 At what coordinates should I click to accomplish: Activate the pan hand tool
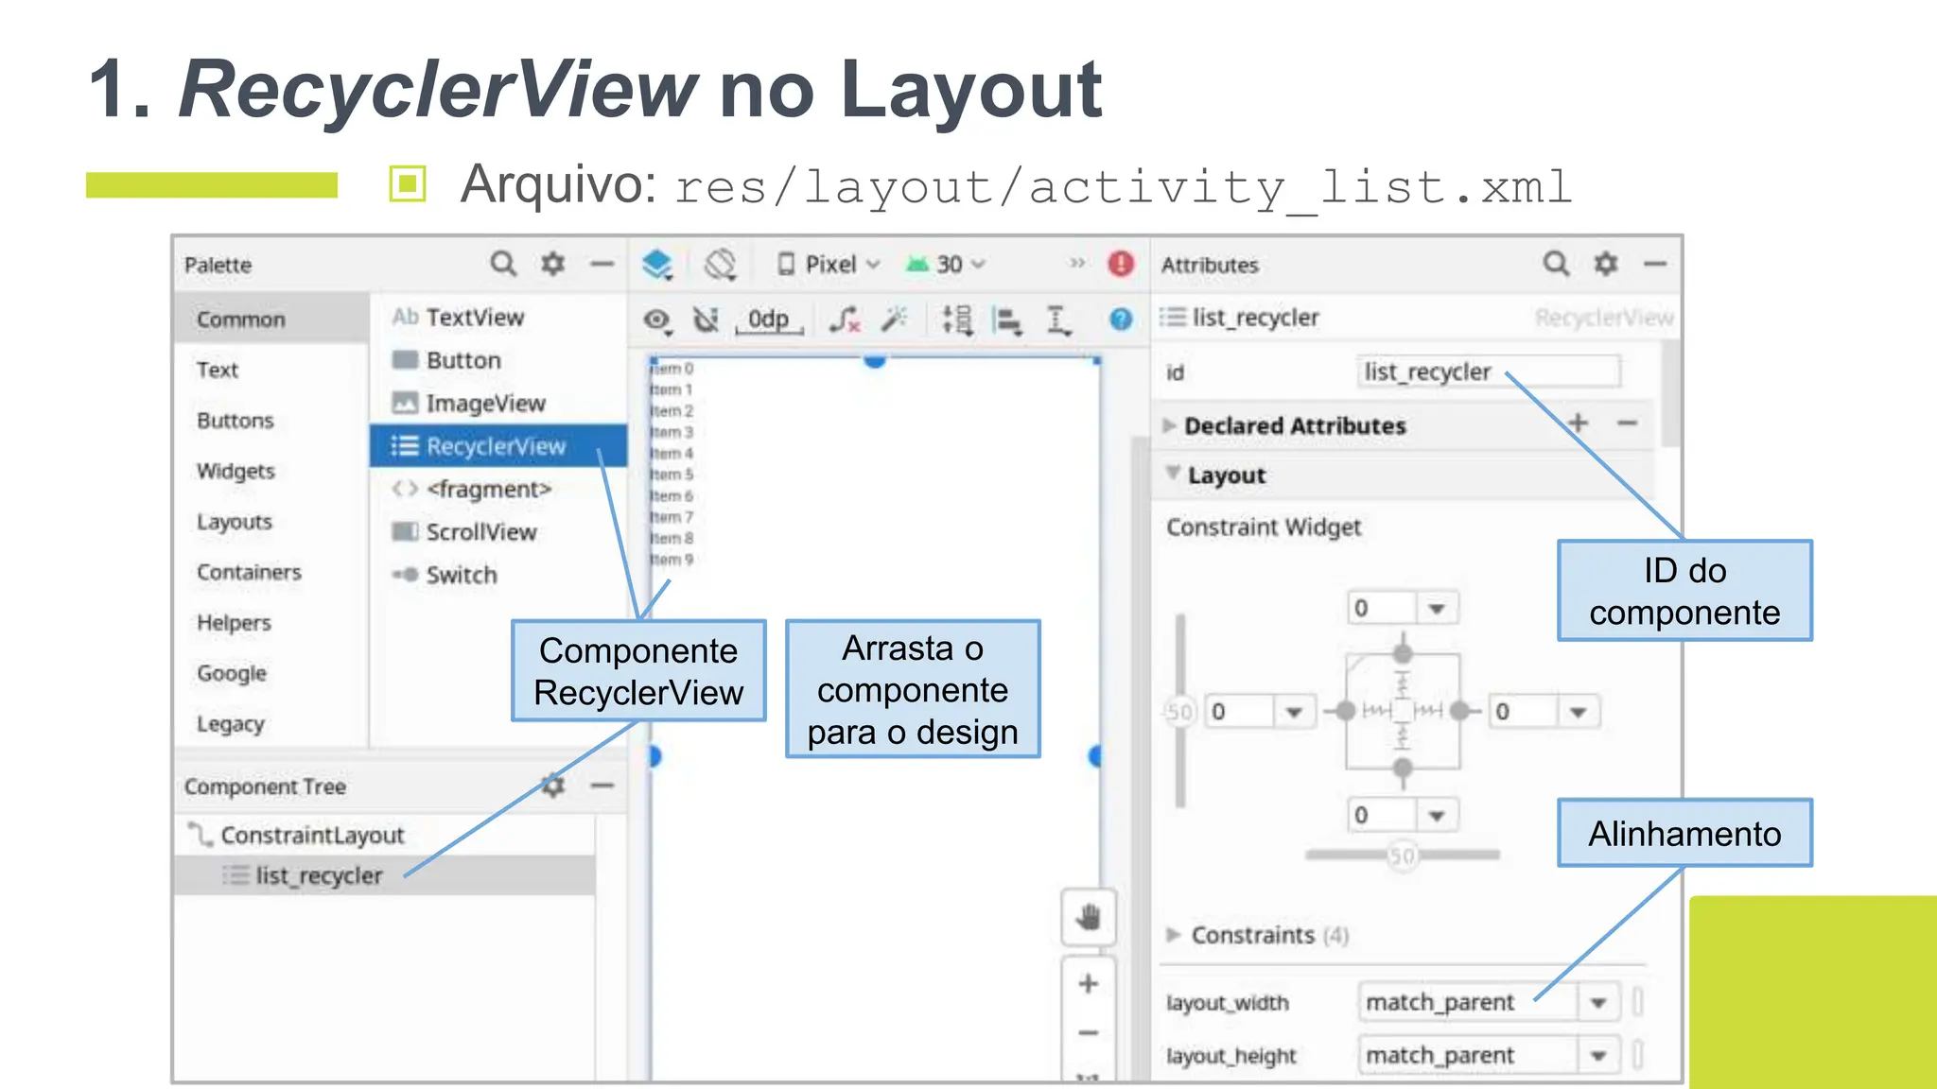click(1089, 917)
